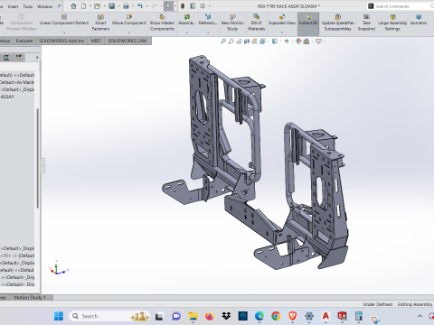This screenshot has width=434, height=325.
Task: Click FeatureManager tree vertical scrollbar
Action: (38, 158)
